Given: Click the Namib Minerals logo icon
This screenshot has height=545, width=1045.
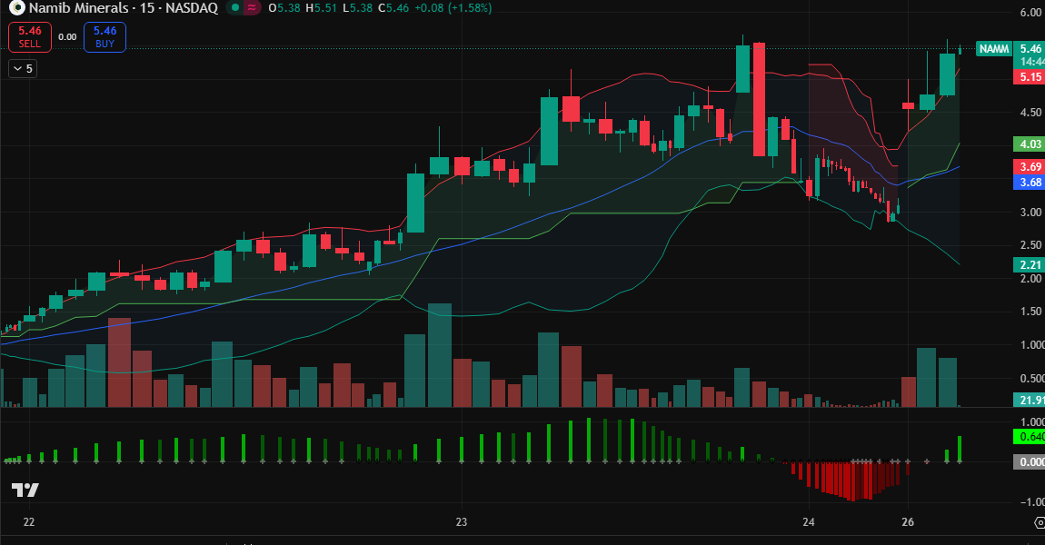Looking at the screenshot, I should [x=16, y=8].
